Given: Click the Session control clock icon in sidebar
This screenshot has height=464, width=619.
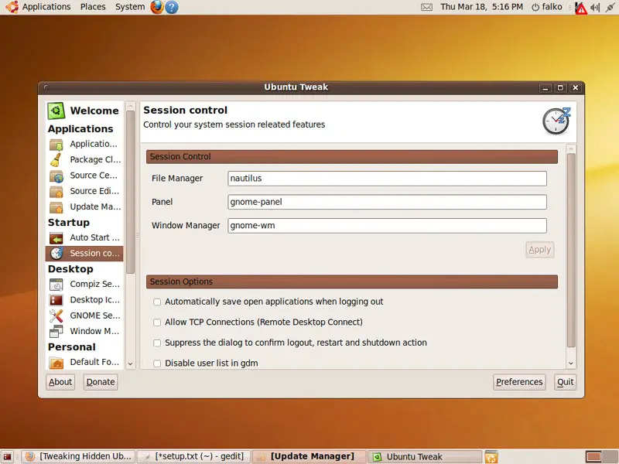Looking at the screenshot, I should 56,254.
